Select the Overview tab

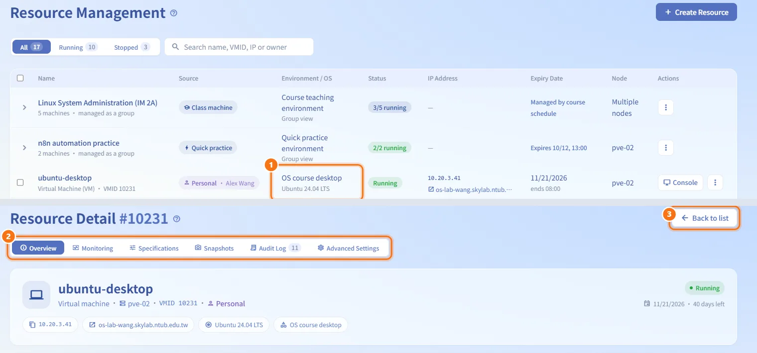pos(38,248)
